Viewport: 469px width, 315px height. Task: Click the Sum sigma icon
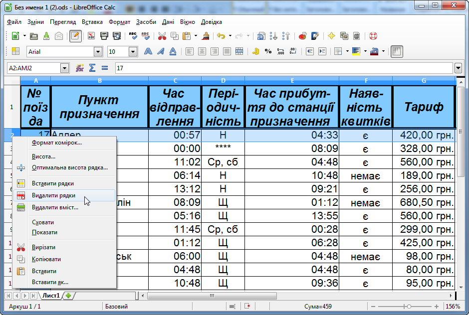[92, 68]
